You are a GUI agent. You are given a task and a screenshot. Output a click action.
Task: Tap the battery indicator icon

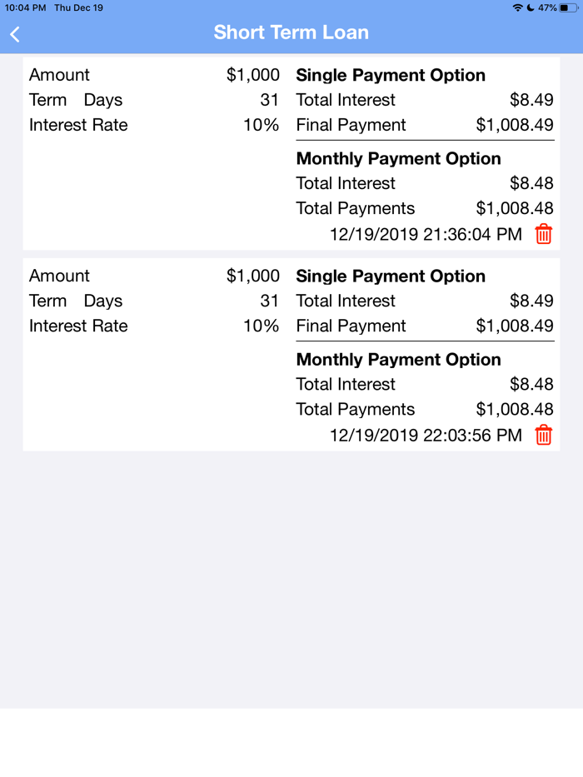click(569, 7)
